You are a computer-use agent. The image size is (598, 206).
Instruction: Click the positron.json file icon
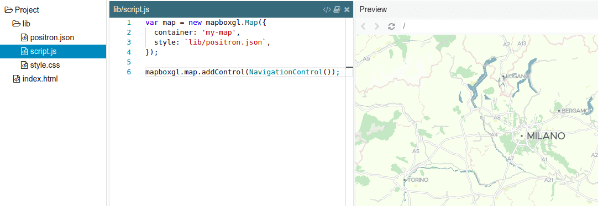pyautogui.click(x=24, y=37)
